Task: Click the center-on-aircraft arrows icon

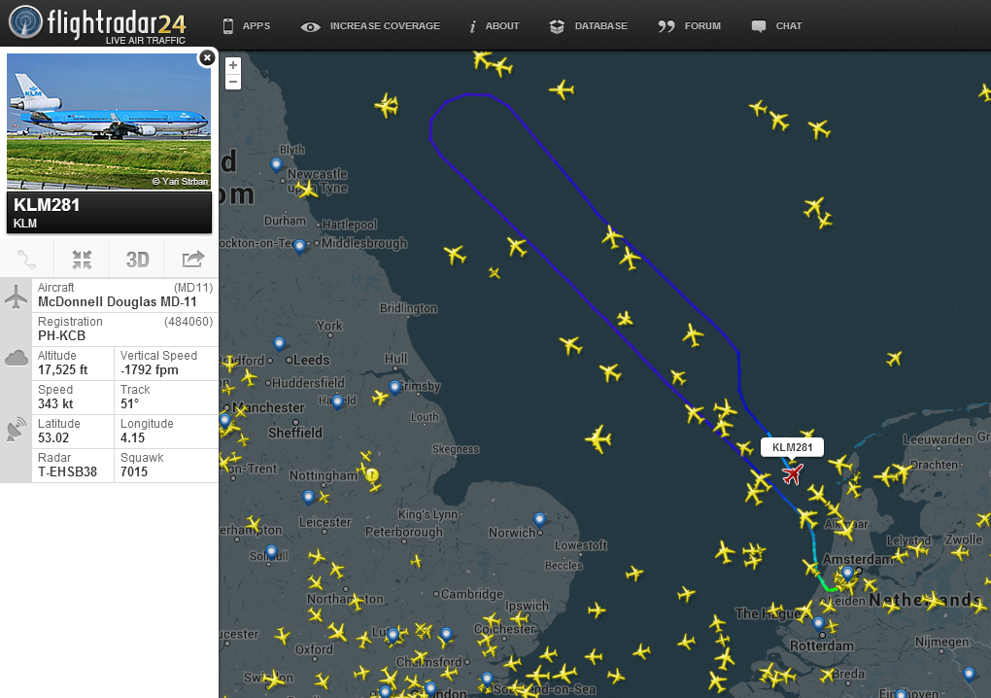Action: coord(82,260)
